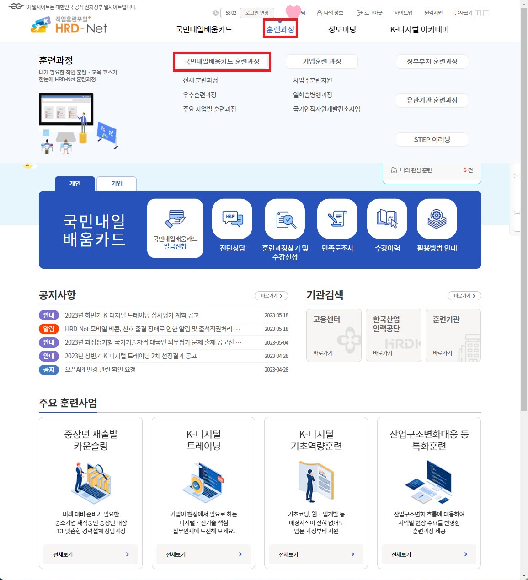
Task: Increase font size with plus icon
Action: (478, 13)
